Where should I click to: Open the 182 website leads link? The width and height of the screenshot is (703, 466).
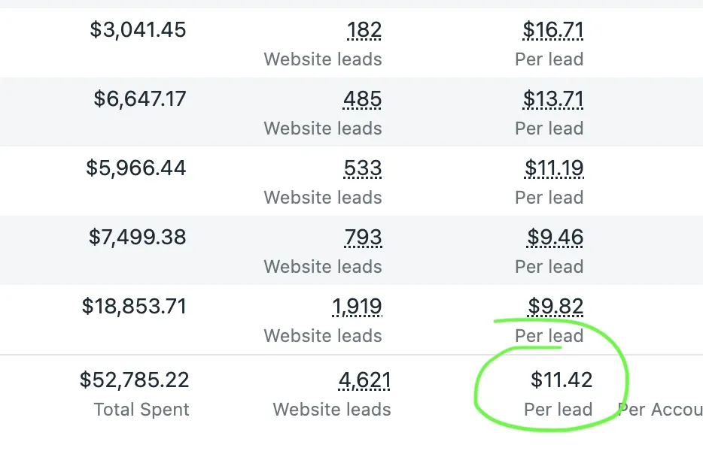point(364,30)
